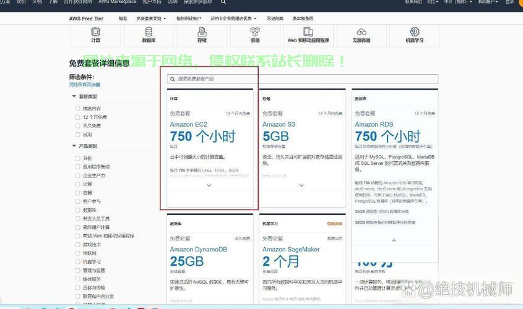Open the 计算 category icon tile
The height and width of the screenshot is (309, 523).
(95, 35)
